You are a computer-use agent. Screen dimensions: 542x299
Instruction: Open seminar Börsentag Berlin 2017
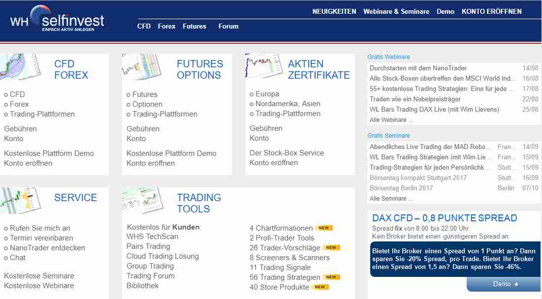[401, 188]
